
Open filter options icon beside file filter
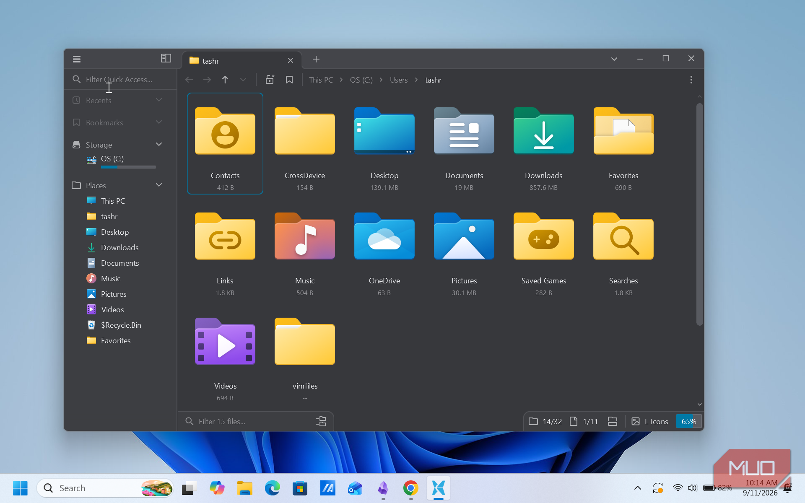click(x=321, y=421)
